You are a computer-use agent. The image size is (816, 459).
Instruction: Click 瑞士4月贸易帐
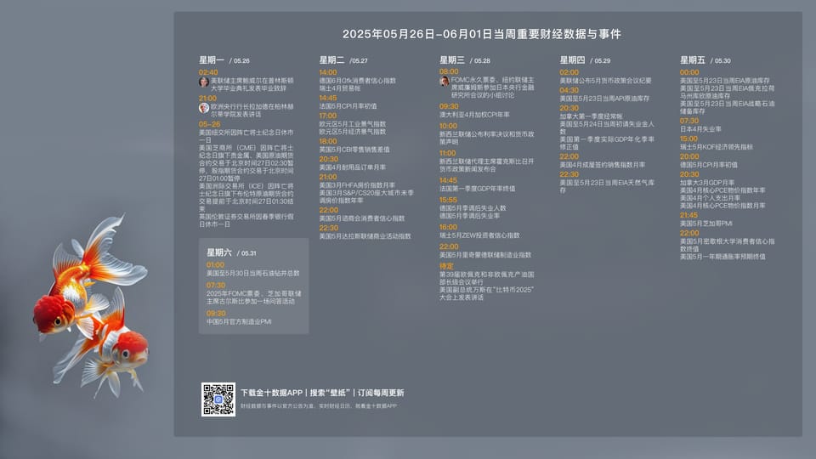coord(339,88)
